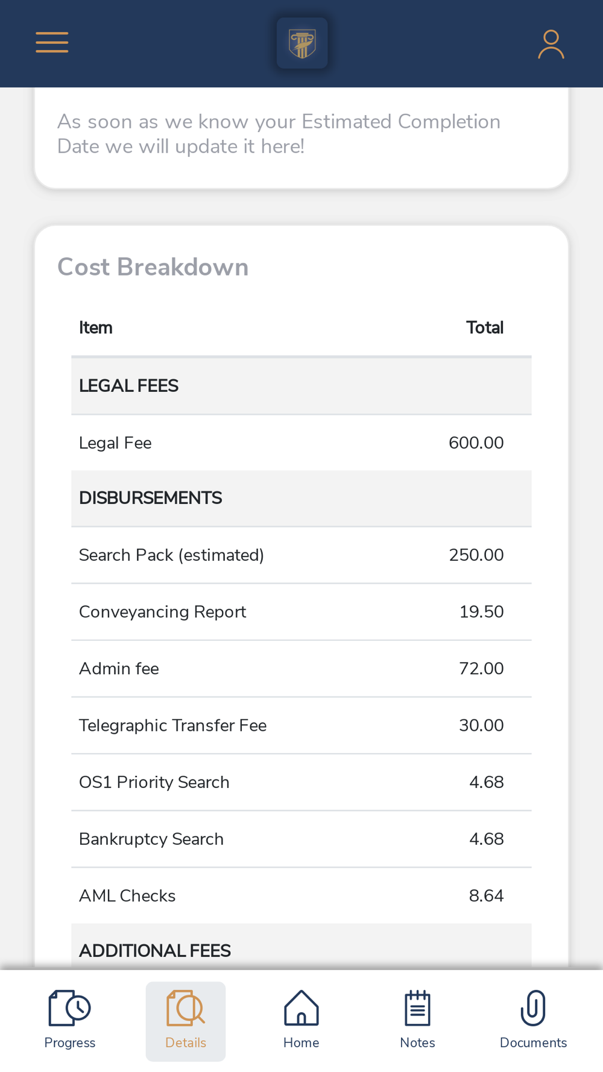Viewport: 603px width, 1072px height.
Task: Tap the Estimated Completion Date message
Action: (279, 134)
